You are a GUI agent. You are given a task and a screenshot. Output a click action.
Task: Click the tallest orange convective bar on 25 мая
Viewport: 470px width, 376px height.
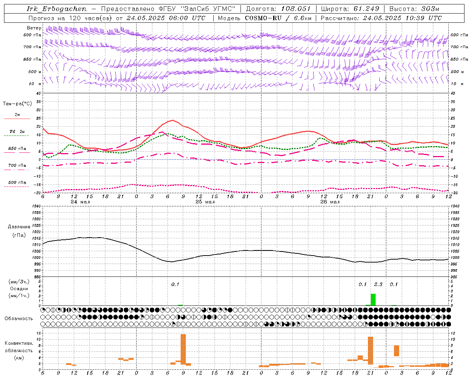pos(183,349)
